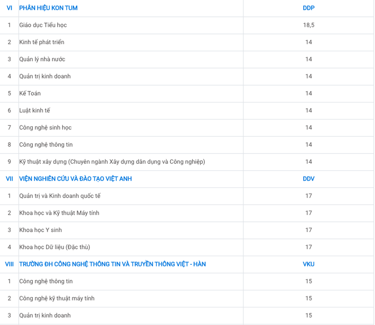Select the DDP code cell
The height and width of the screenshot is (325, 375).
point(308,8)
